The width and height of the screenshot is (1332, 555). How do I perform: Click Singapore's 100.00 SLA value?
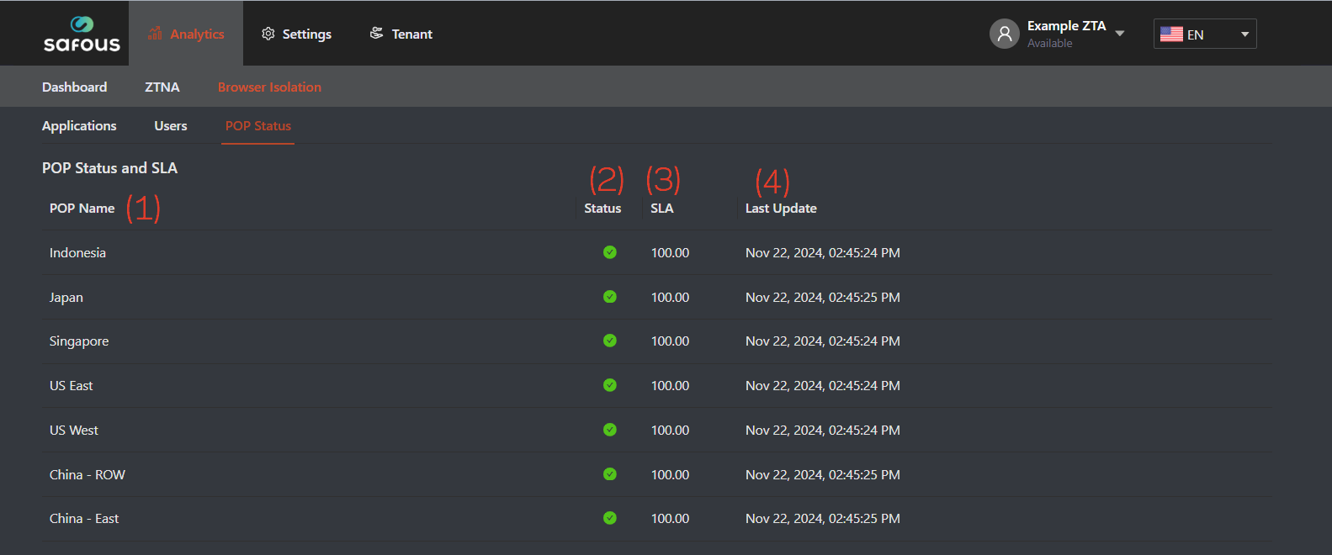click(670, 341)
